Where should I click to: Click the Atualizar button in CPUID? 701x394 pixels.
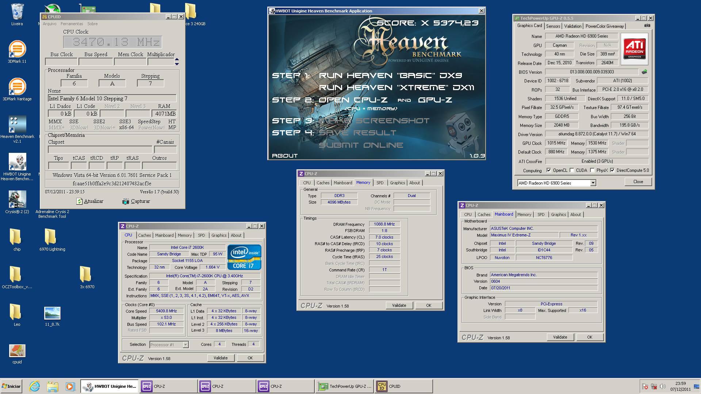[x=89, y=201]
